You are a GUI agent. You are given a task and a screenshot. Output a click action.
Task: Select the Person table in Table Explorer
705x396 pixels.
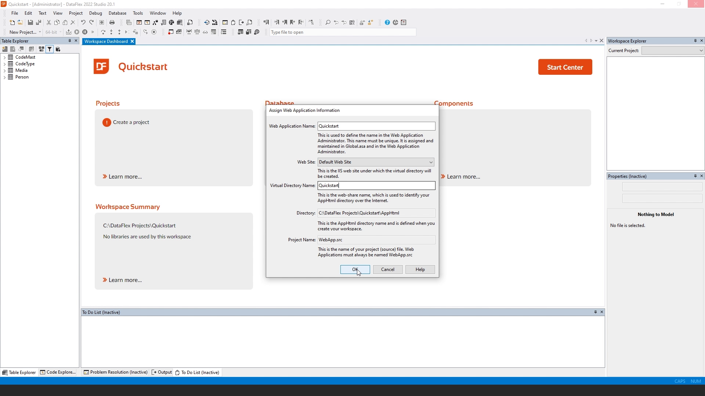(22, 77)
